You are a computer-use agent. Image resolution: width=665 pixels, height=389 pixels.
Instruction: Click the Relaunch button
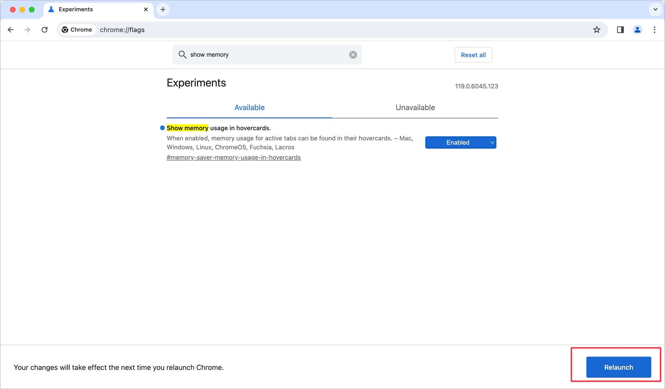click(x=618, y=367)
